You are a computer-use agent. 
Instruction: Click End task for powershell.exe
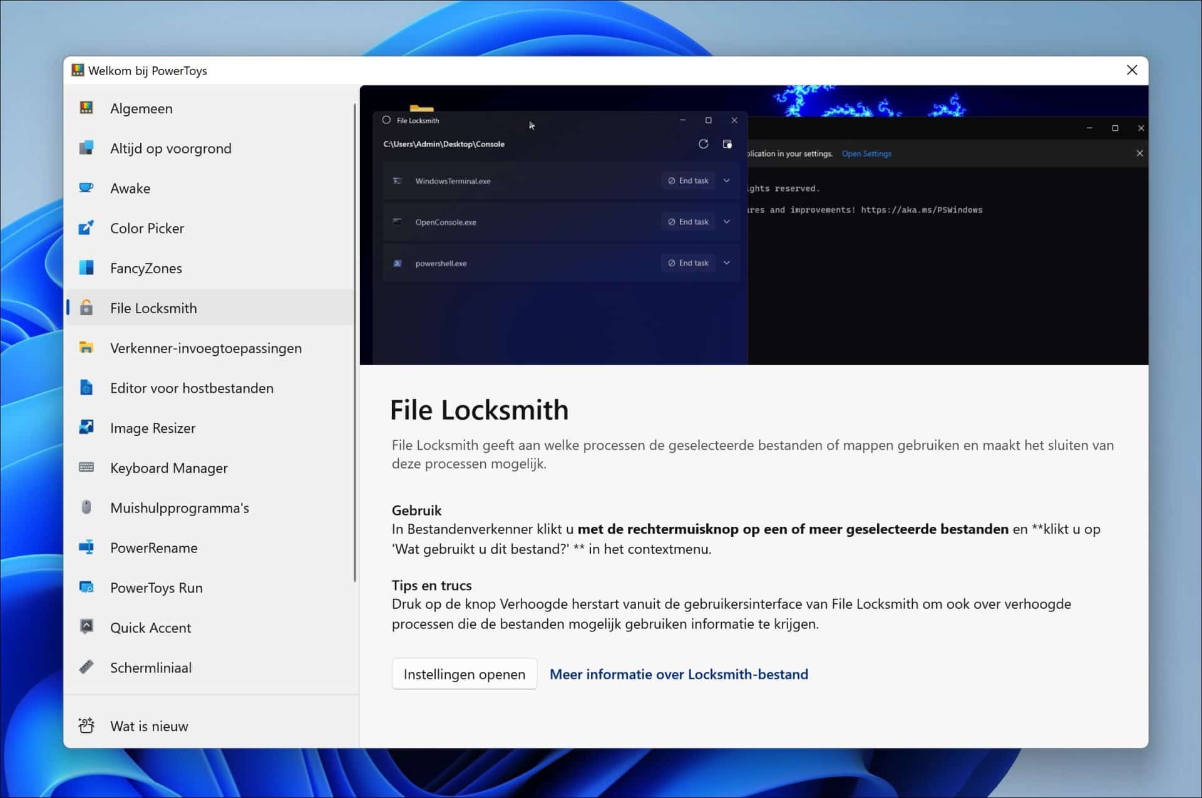coord(688,263)
